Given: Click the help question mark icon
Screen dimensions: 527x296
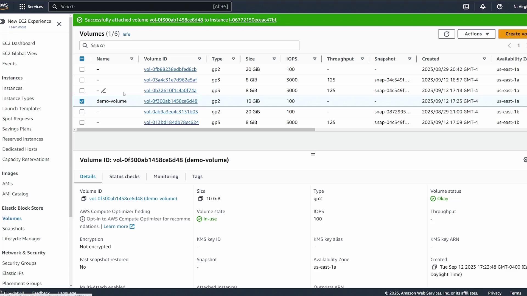Looking at the screenshot, I should (500, 7).
